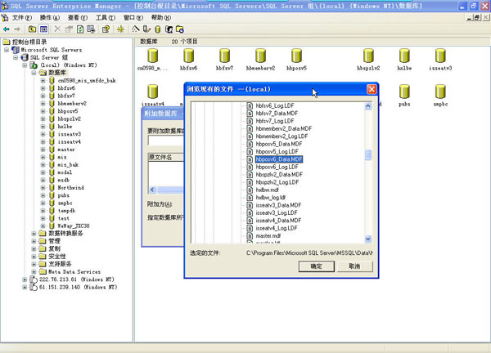Select the Meta Data Services tree item
Viewport: 491px width, 353px height.
tap(74, 272)
